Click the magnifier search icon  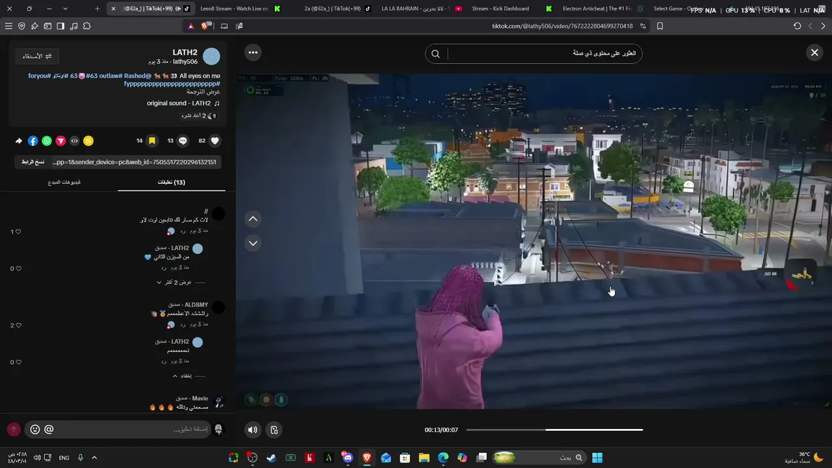click(436, 53)
